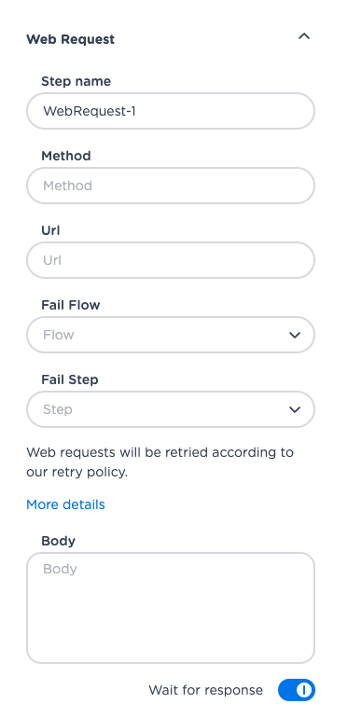
Task: Open the More details link
Action: point(65,504)
